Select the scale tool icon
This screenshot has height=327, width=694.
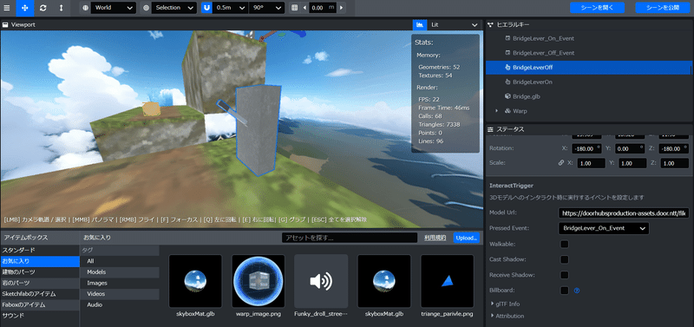[x=61, y=8]
